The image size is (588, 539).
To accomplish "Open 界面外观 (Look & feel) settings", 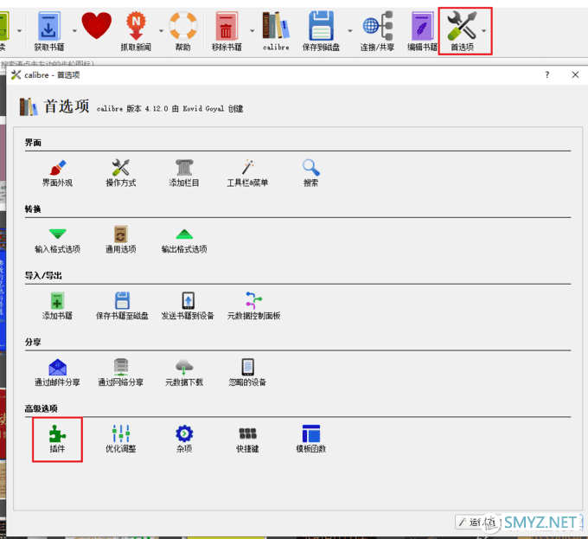I will pyautogui.click(x=57, y=173).
